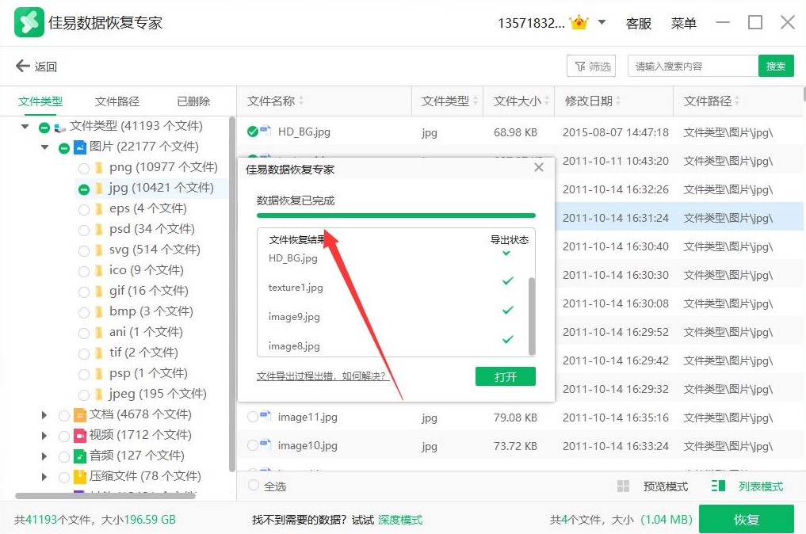The height and width of the screenshot is (534, 806).
Task: Click the video category icon
Action: point(80,435)
